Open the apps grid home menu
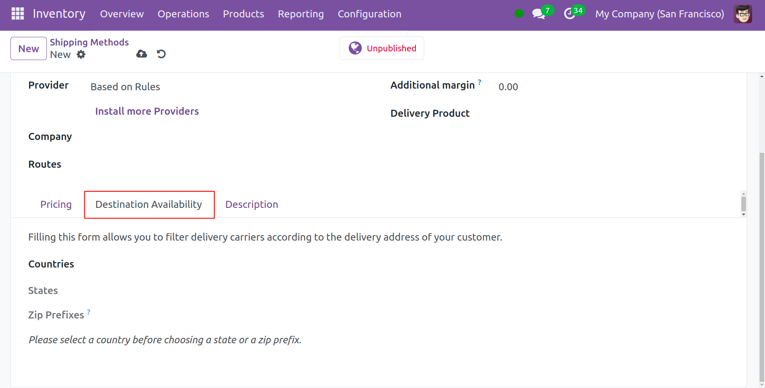Viewport: 765px width, 388px height. click(x=17, y=14)
